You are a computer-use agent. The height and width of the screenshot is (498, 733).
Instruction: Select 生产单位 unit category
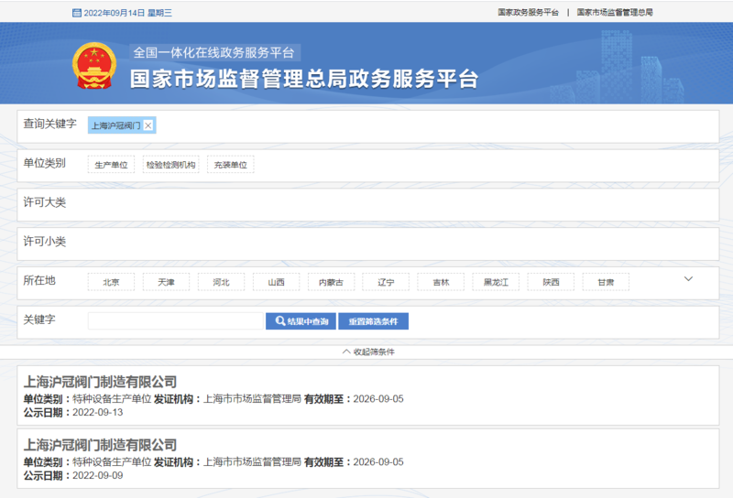tap(111, 165)
